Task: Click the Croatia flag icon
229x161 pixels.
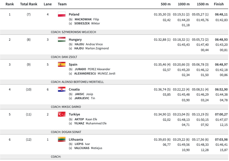Action: (x=62, y=89)
